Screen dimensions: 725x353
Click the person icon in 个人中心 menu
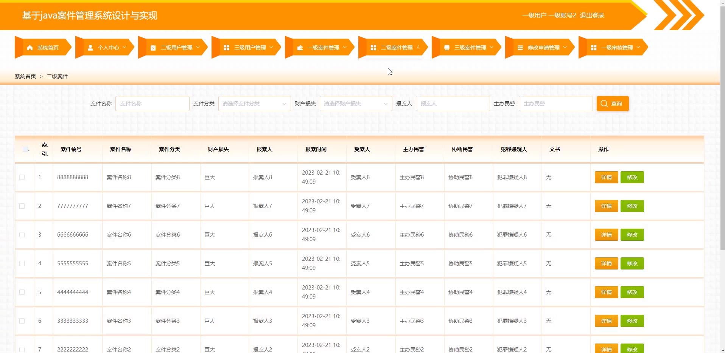tap(90, 48)
